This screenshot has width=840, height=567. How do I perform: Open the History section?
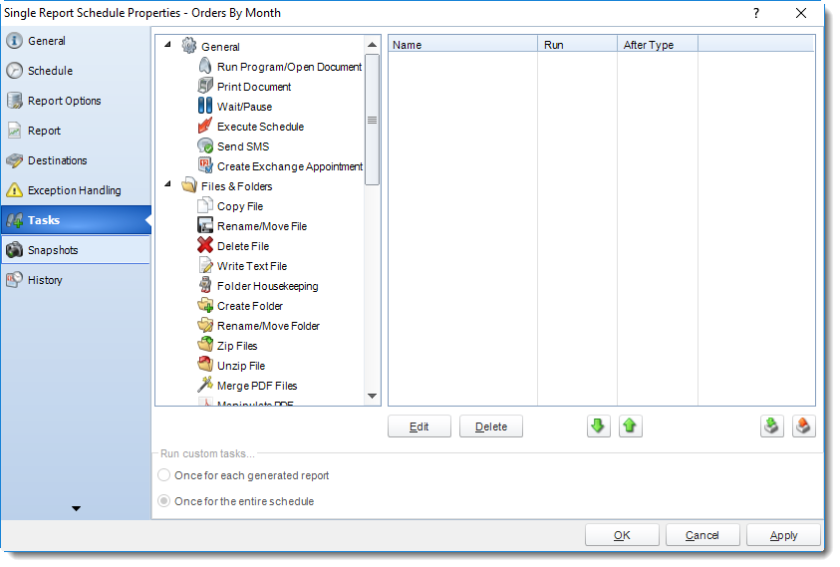click(x=76, y=280)
